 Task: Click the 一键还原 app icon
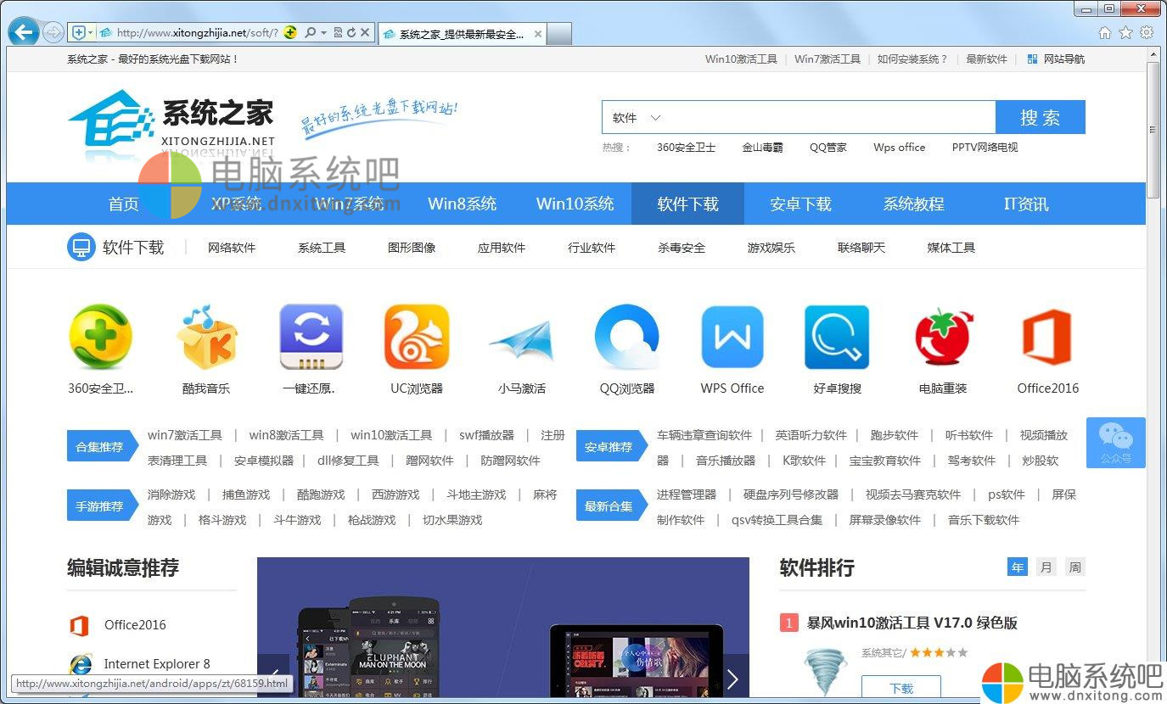pos(311,338)
